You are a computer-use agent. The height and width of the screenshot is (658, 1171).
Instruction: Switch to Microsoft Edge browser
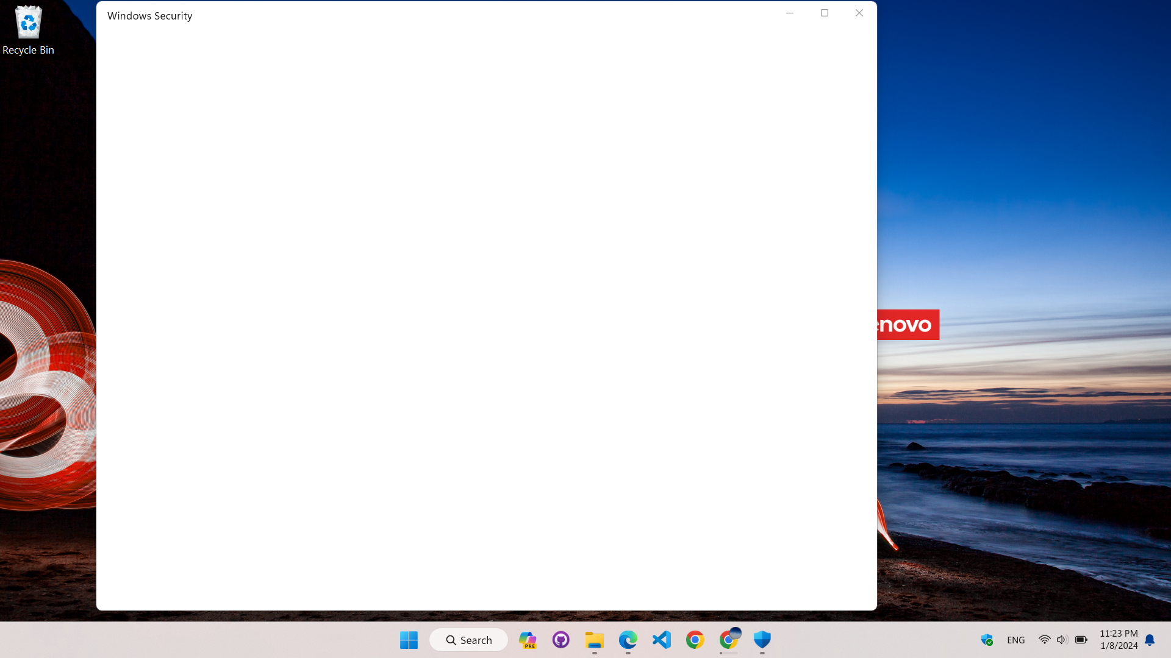(x=628, y=640)
